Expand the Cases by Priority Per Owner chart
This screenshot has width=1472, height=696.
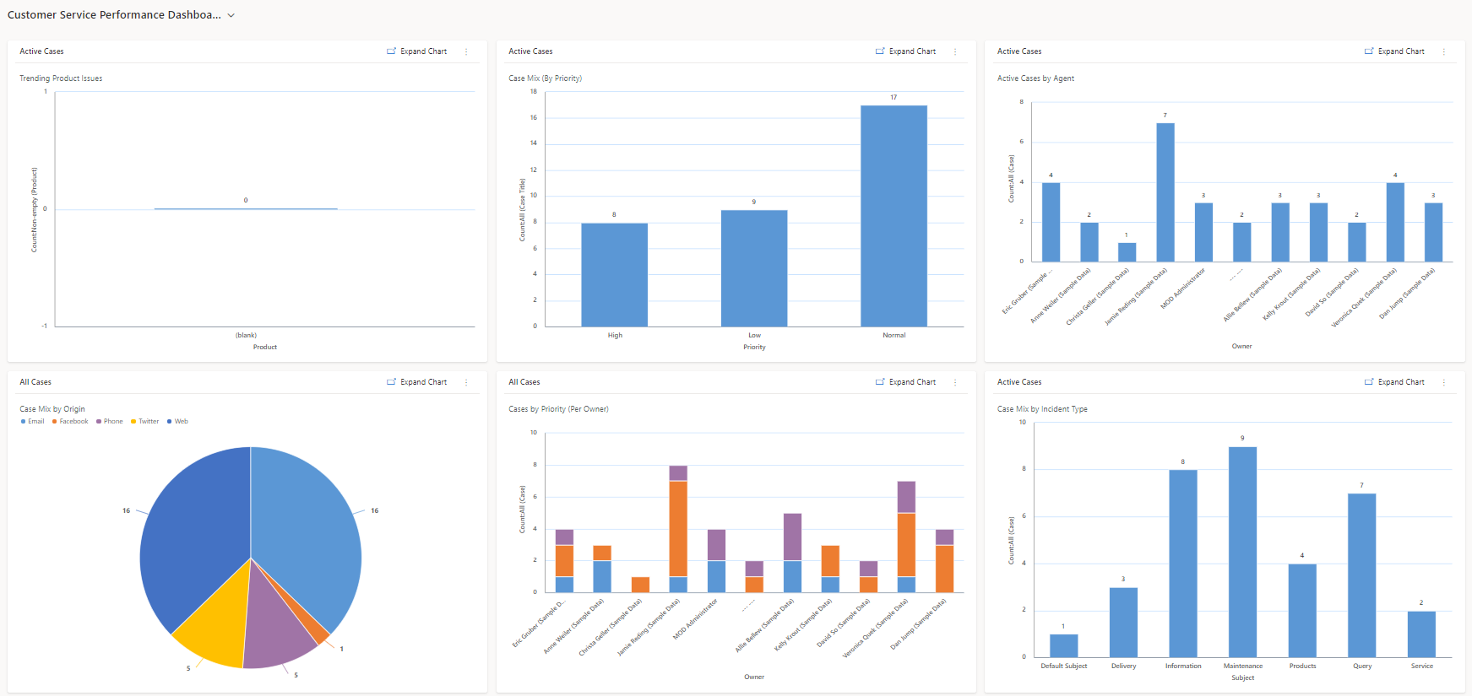[906, 382]
